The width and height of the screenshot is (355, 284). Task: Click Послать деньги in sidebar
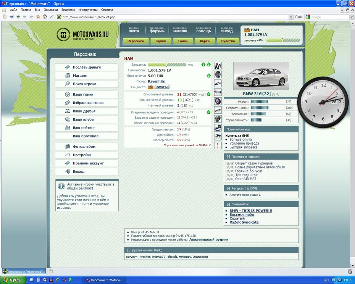87,67
